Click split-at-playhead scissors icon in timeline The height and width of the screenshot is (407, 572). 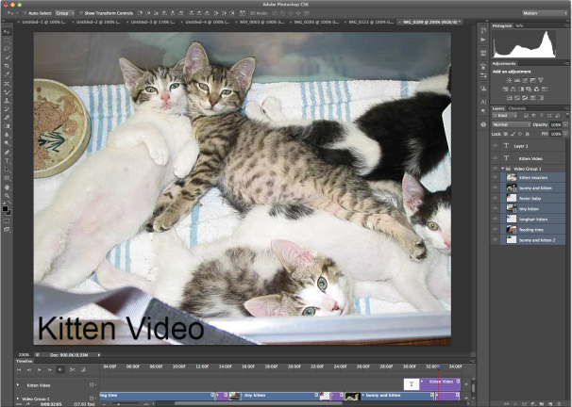coord(71,370)
